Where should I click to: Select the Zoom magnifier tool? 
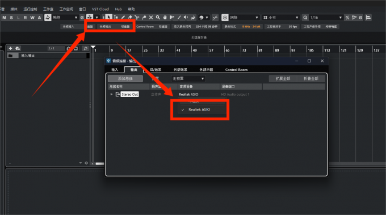point(158,18)
